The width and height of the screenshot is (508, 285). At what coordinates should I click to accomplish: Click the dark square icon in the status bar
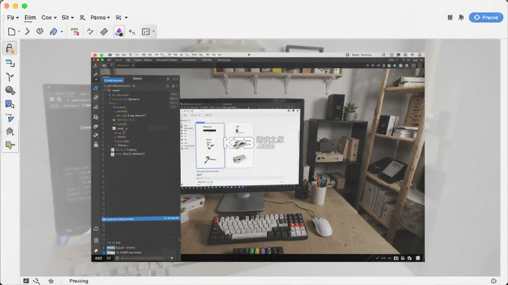[x=26, y=281]
